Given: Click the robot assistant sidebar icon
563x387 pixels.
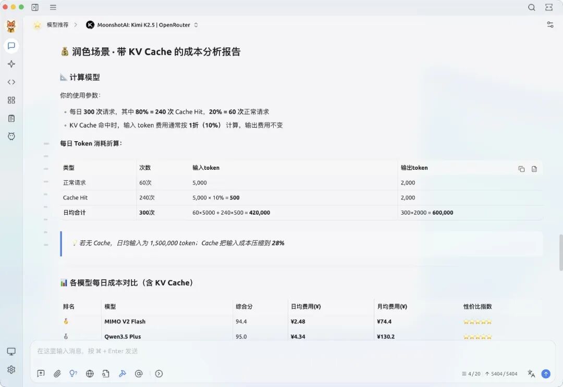Looking at the screenshot, I should point(11,136).
